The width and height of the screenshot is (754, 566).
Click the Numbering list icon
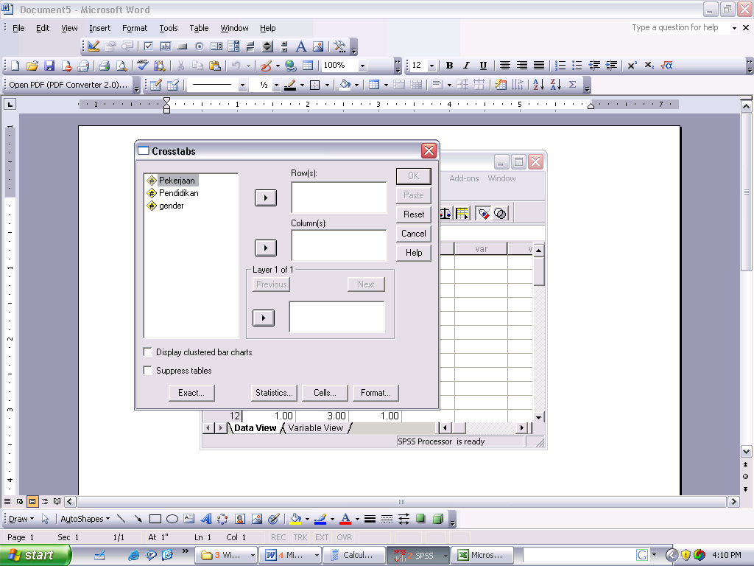(x=560, y=66)
